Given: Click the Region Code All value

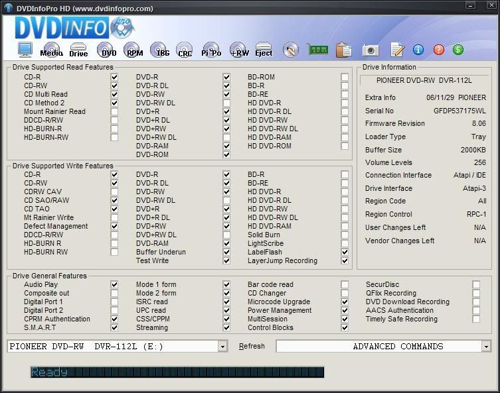Looking at the screenshot, I should (x=482, y=201).
